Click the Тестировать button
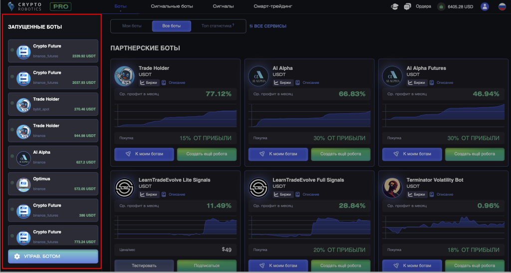Image resolution: width=511 pixels, height=273 pixels. pos(144,266)
